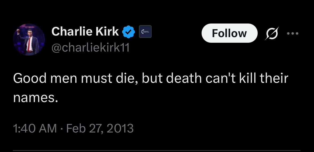The height and width of the screenshot is (152, 314).
Task: Open the @charliekirk11 handle link
Action: pos(90,48)
